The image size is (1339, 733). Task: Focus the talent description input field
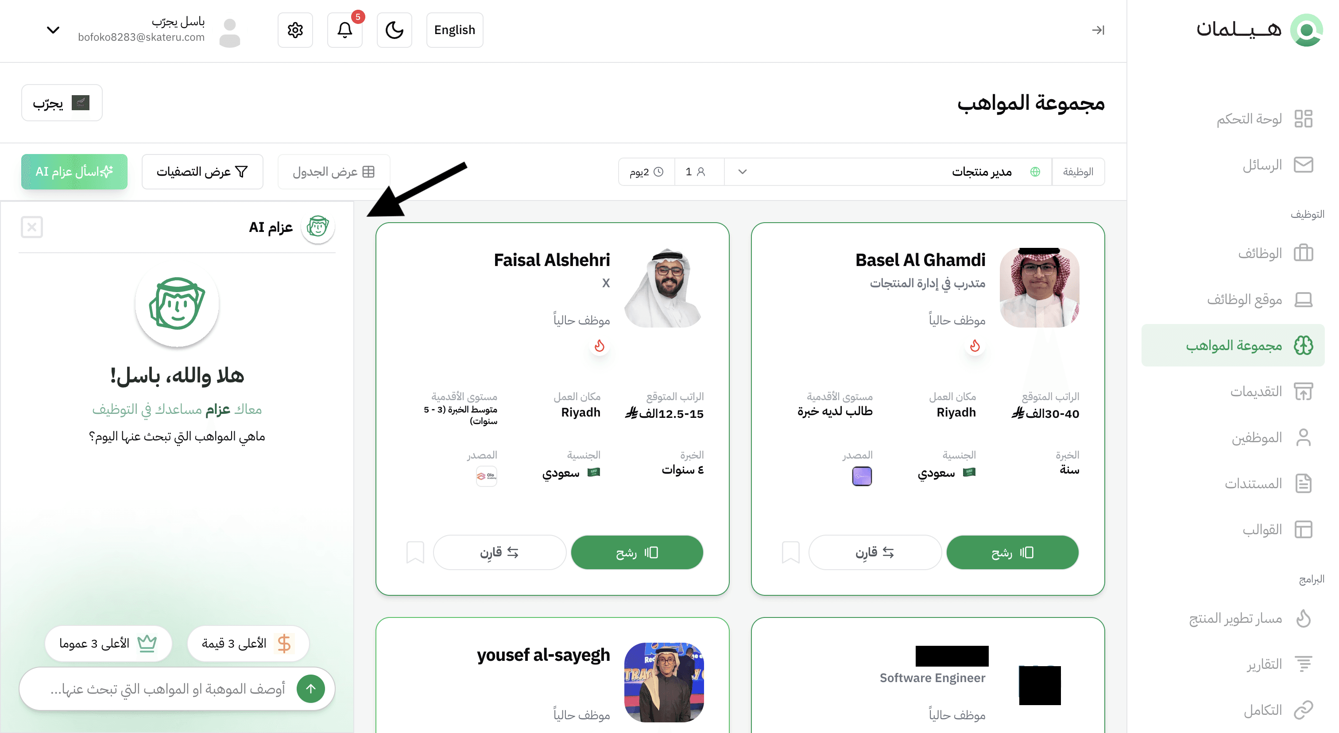point(167,689)
